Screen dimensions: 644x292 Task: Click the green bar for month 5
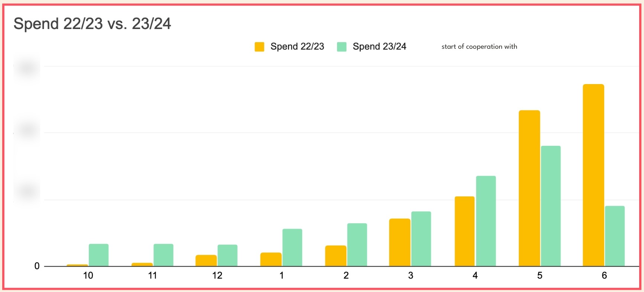[550, 206]
